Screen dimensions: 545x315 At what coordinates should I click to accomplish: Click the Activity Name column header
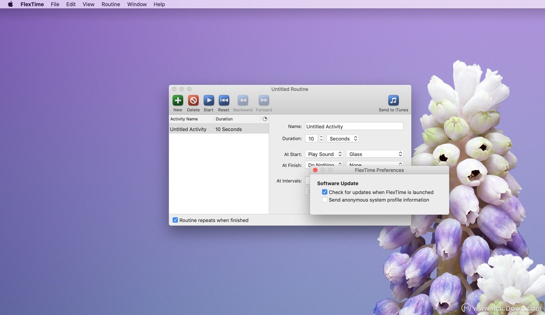[191, 119]
